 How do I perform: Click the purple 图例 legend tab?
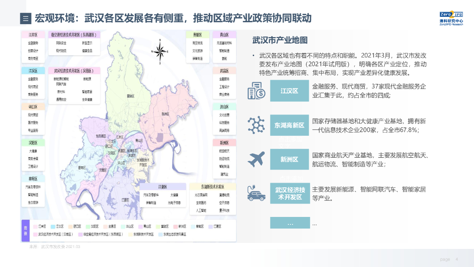click(25, 231)
